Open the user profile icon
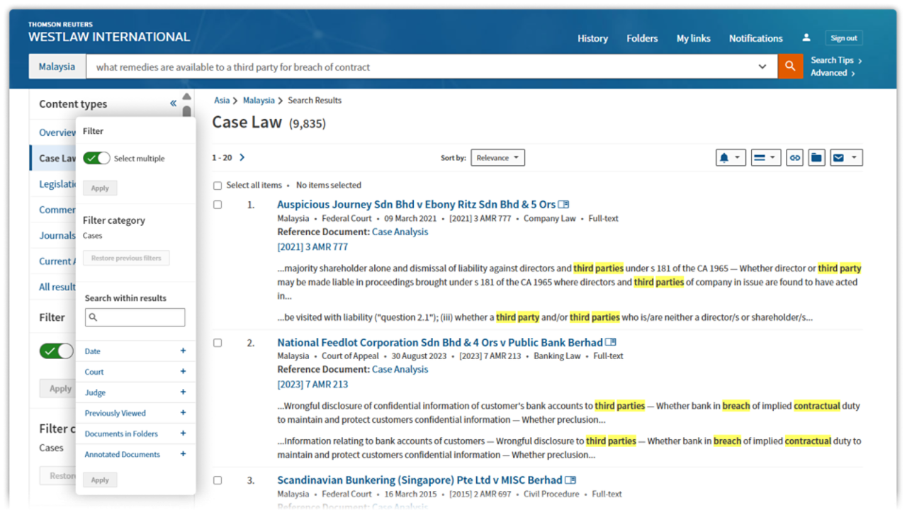Viewport: 907px width, 510px height. [806, 38]
